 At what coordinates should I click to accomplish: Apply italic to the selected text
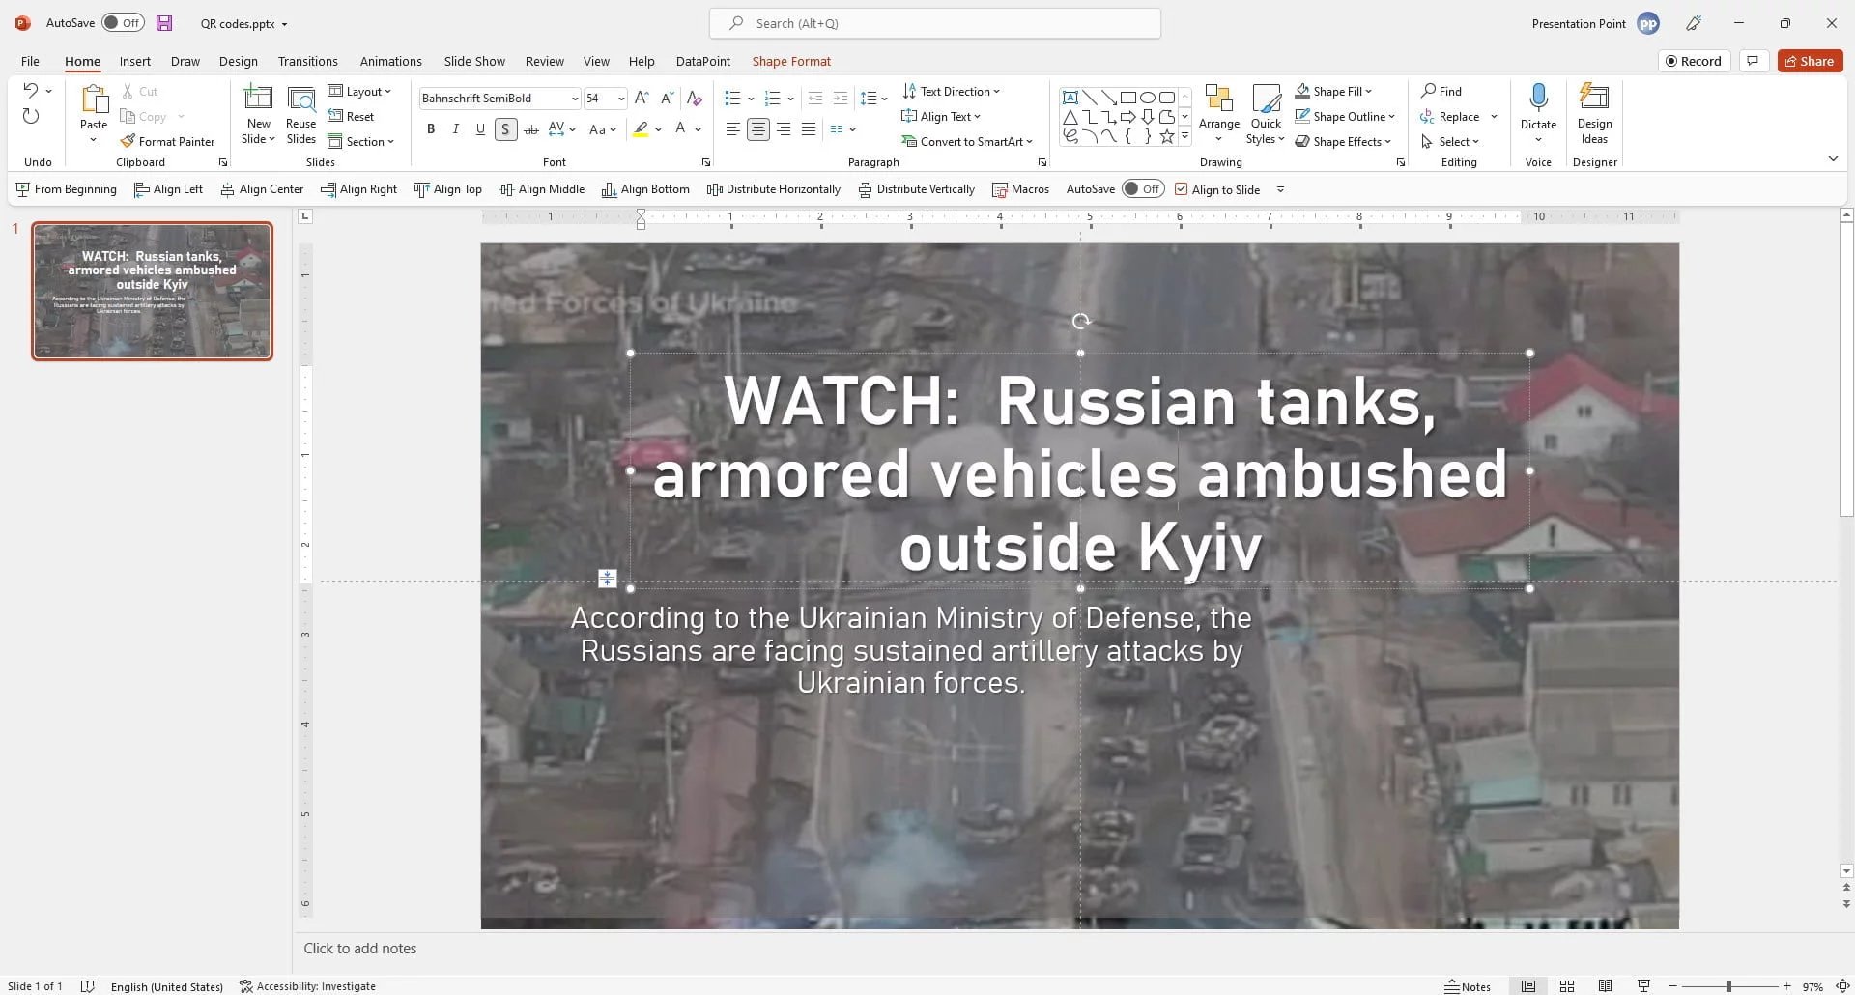pos(455,128)
